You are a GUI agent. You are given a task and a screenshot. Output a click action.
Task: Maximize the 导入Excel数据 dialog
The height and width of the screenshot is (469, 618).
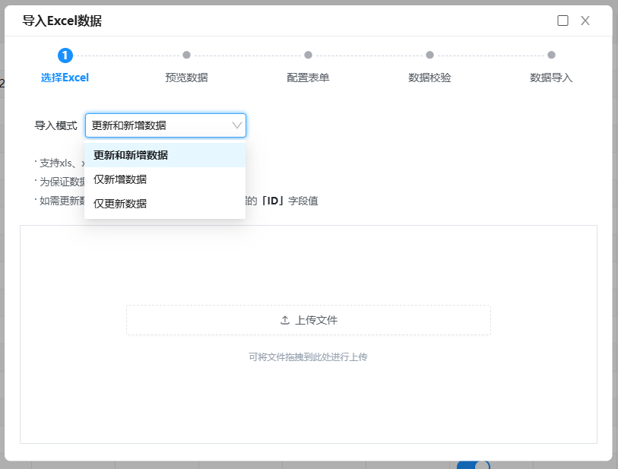coord(563,21)
